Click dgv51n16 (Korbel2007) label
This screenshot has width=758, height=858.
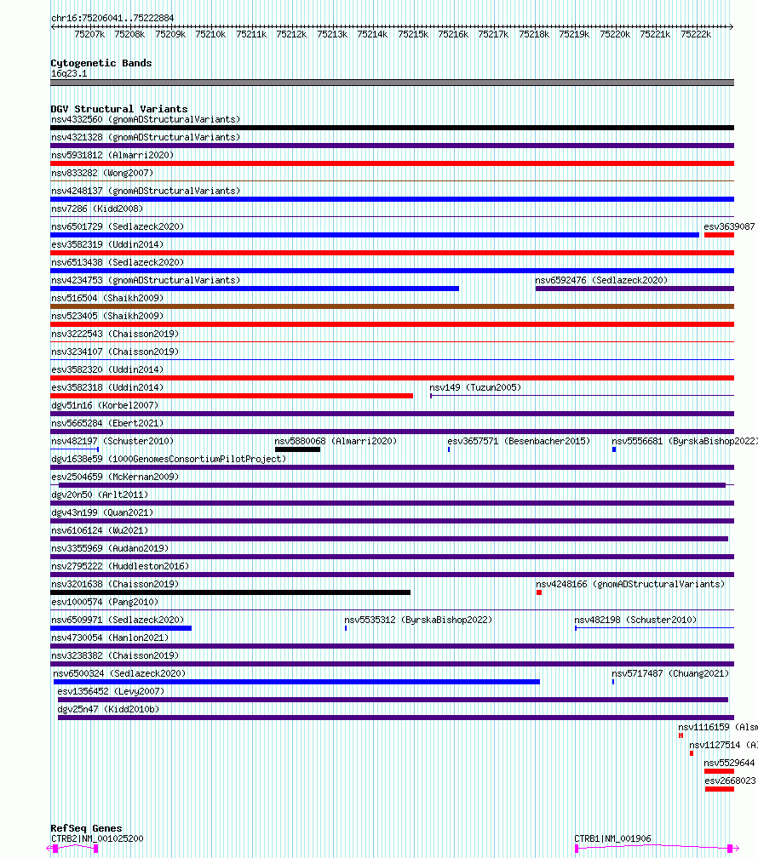pyautogui.click(x=105, y=405)
